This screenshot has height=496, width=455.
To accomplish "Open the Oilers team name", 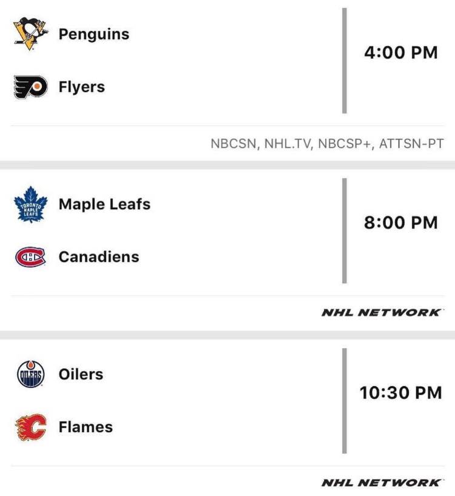I will pos(81,374).
